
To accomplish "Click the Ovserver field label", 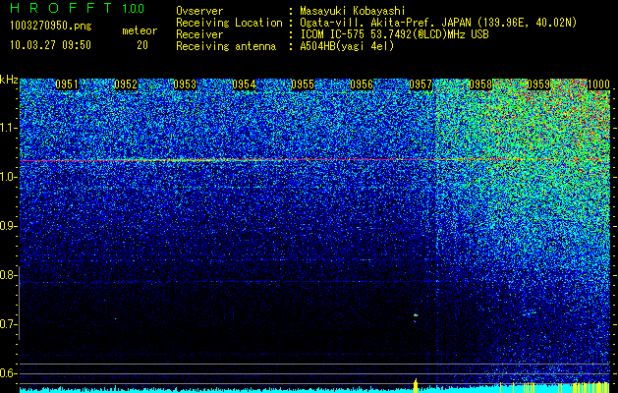I will [x=199, y=11].
